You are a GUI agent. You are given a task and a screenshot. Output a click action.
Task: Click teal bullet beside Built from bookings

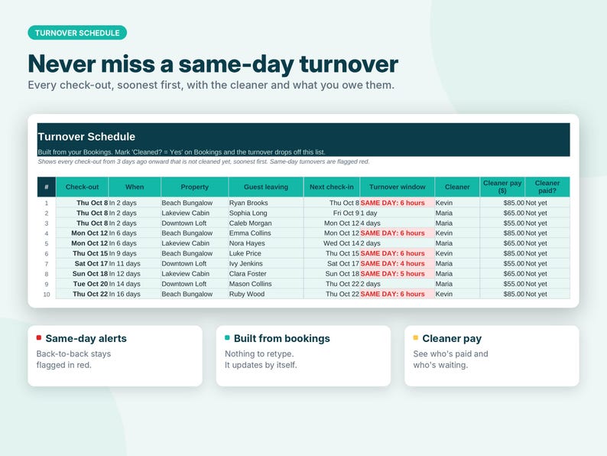(x=227, y=337)
